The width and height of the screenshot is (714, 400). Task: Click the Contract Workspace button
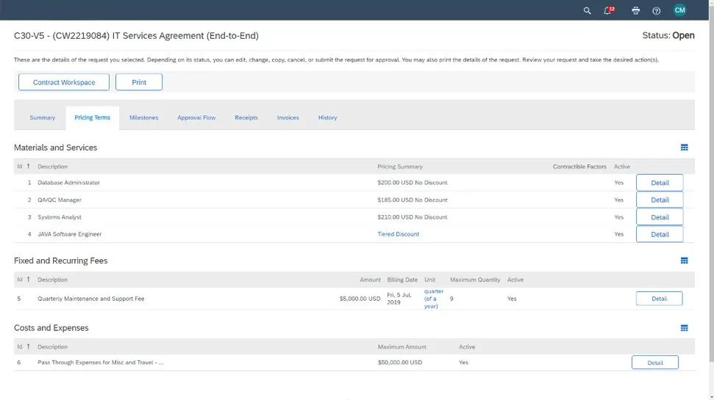[64, 82]
